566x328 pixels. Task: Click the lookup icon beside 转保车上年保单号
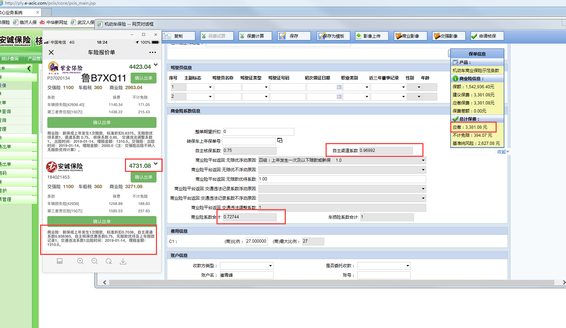point(280,141)
